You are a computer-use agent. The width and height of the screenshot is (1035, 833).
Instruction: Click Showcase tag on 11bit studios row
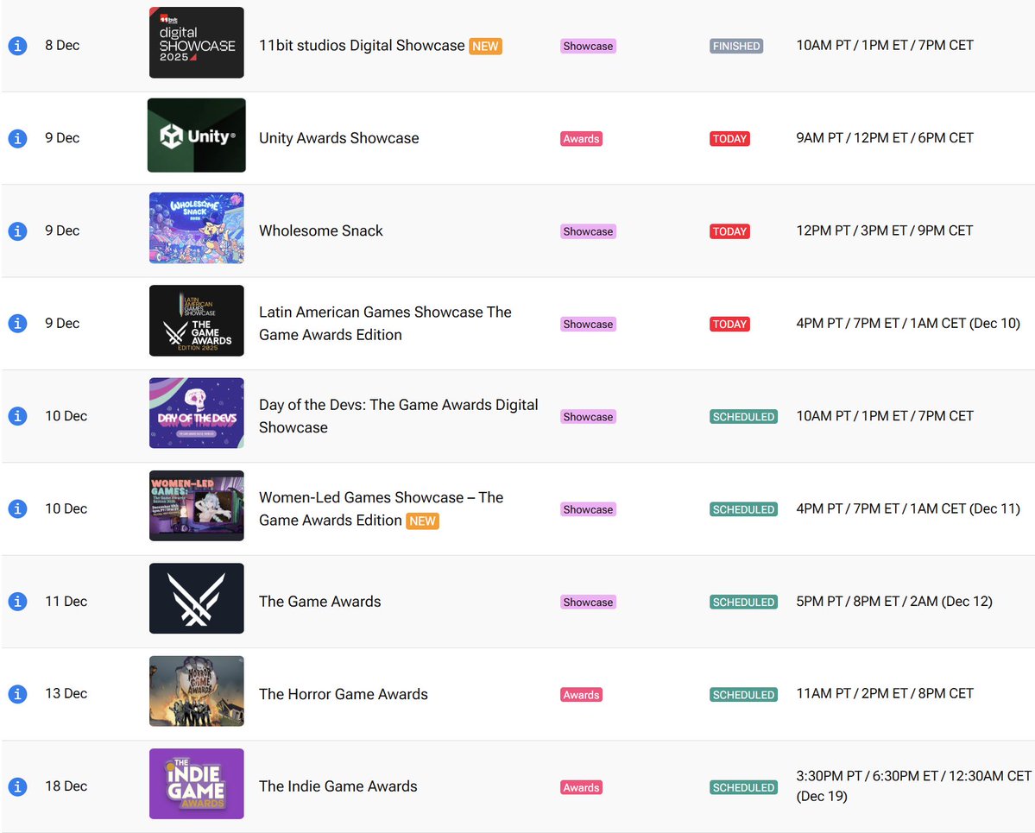click(588, 47)
